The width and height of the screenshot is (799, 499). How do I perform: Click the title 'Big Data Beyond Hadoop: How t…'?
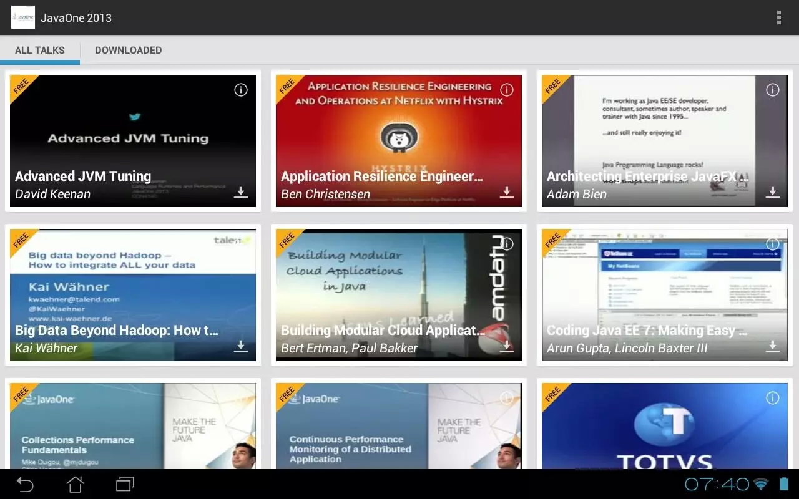117,331
